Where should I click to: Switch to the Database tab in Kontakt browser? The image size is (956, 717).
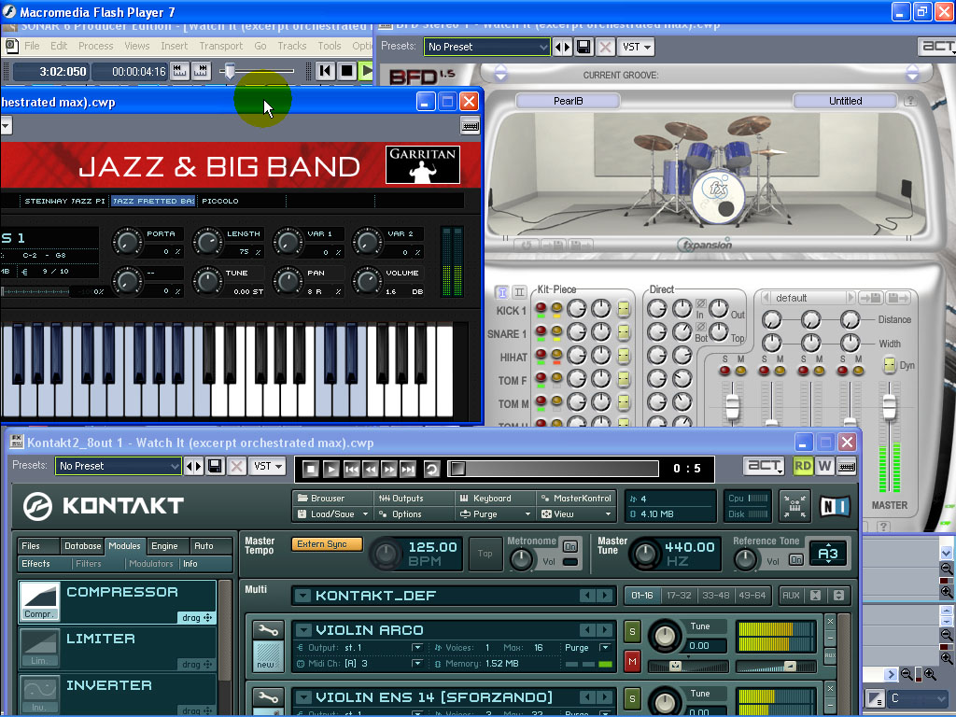point(82,546)
